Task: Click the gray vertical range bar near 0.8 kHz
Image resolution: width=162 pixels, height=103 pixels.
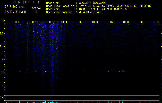Action: click(5, 72)
